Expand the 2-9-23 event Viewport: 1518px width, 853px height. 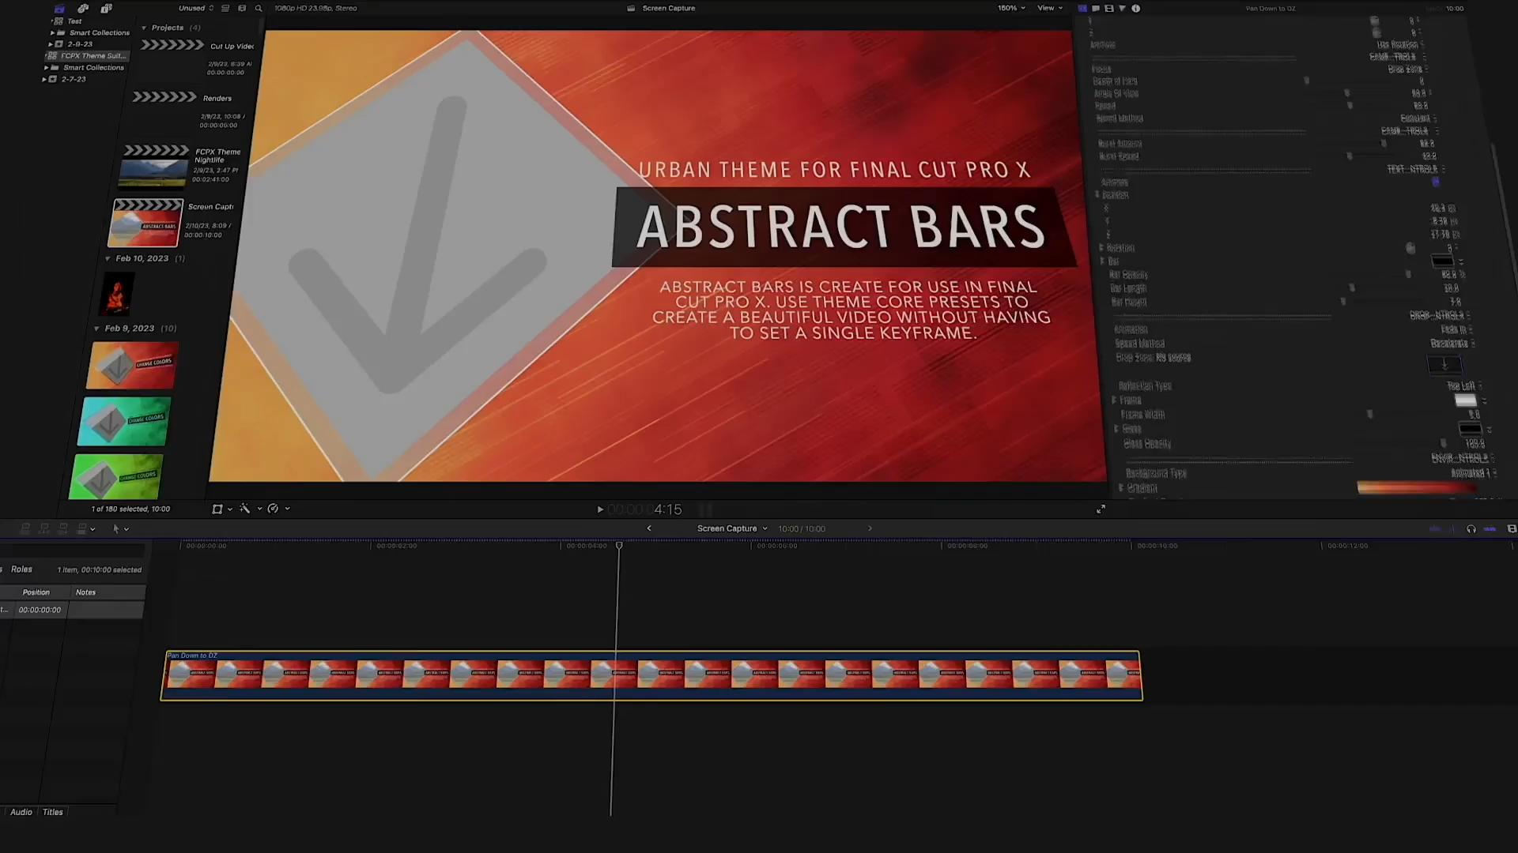tap(51, 44)
